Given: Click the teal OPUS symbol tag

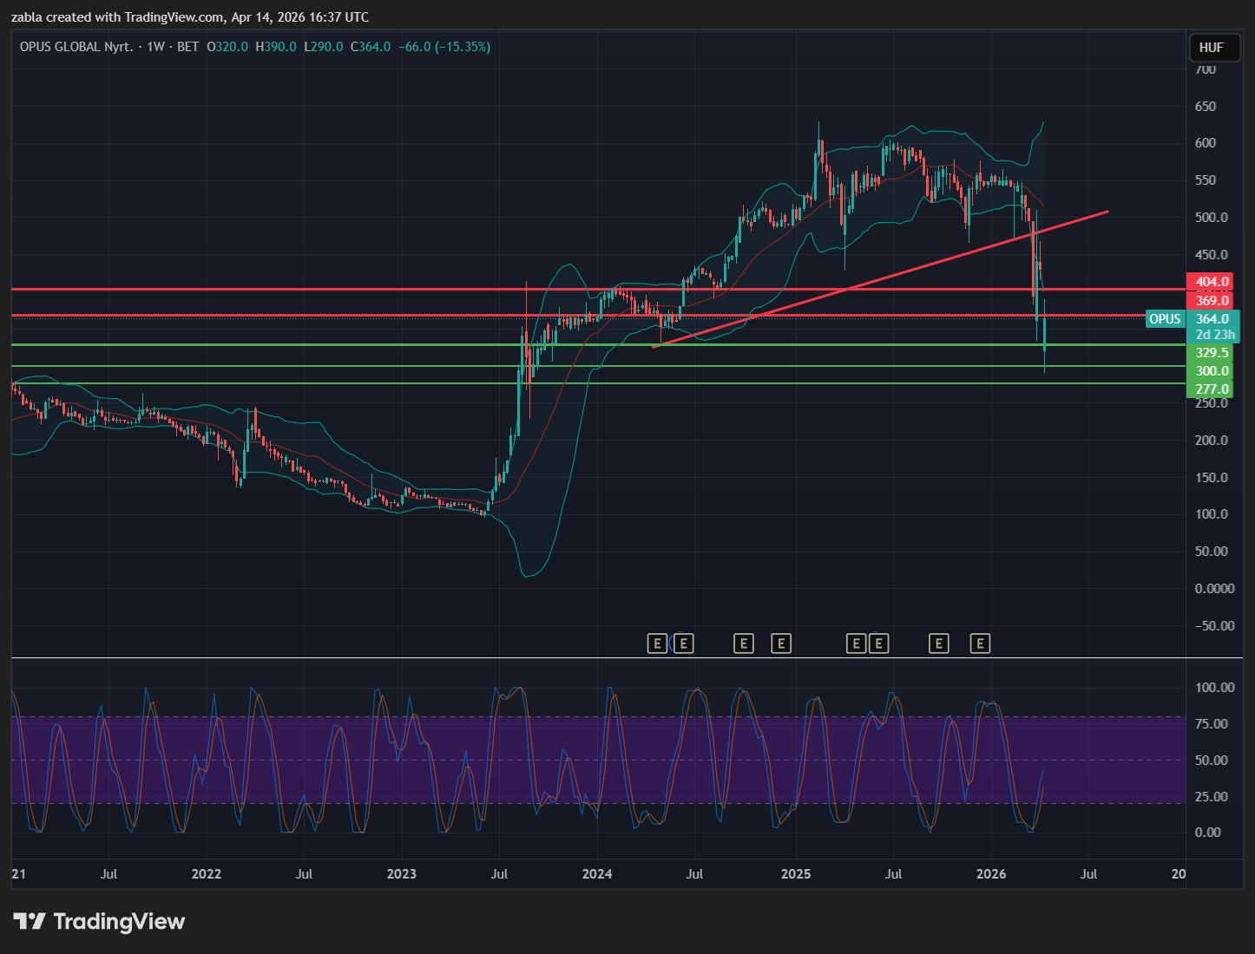Looking at the screenshot, I should point(1165,319).
